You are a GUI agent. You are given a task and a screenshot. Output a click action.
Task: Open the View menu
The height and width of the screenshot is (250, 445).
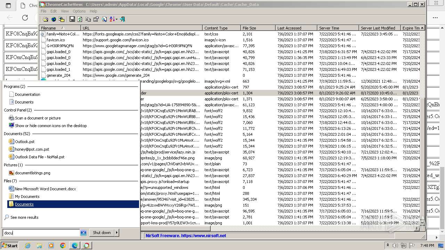point(65,11)
